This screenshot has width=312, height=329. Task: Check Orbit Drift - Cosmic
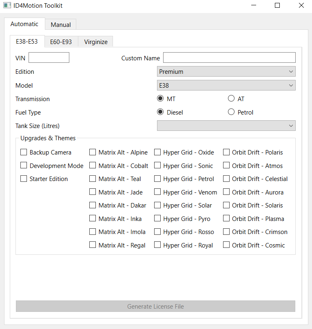tap(226, 245)
